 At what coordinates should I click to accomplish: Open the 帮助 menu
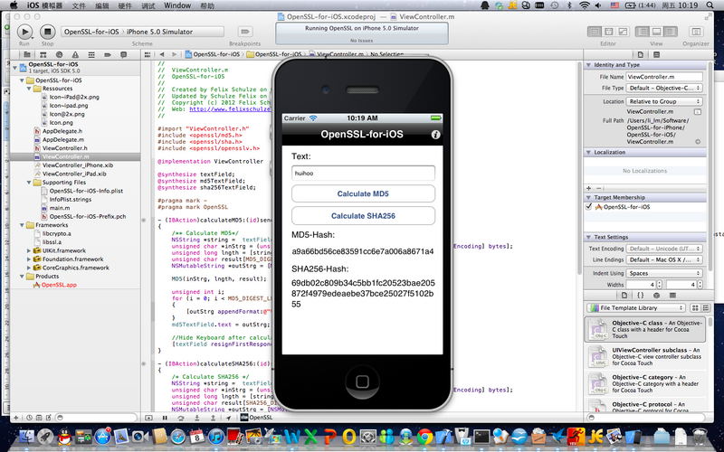(208, 5)
